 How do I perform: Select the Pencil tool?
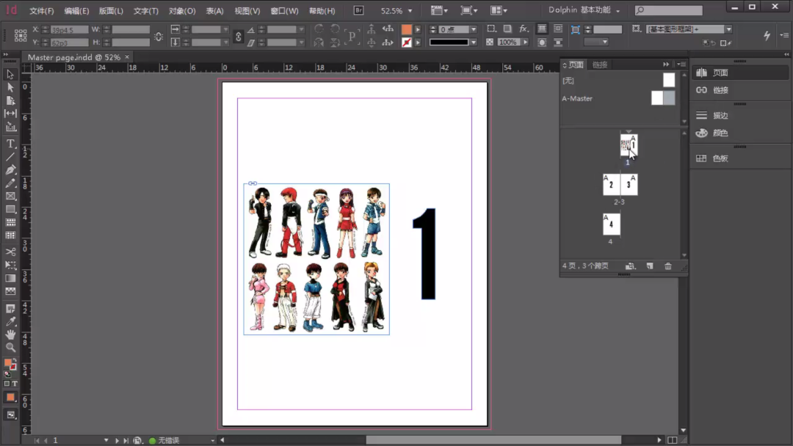tap(10, 183)
